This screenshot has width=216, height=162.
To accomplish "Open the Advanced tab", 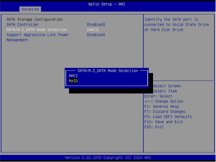I will (30, 9).
